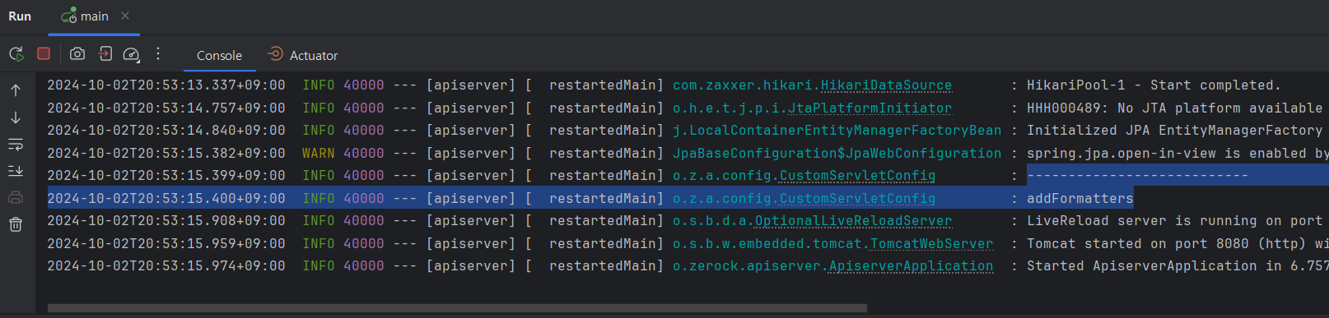The height and width of the screenshot is (318, 1329).
Task: Rerun the main application
Action: click(x=16, y=54)
